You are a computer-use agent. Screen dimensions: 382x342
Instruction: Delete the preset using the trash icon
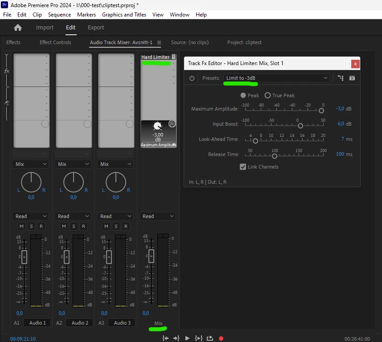(352, 78)
